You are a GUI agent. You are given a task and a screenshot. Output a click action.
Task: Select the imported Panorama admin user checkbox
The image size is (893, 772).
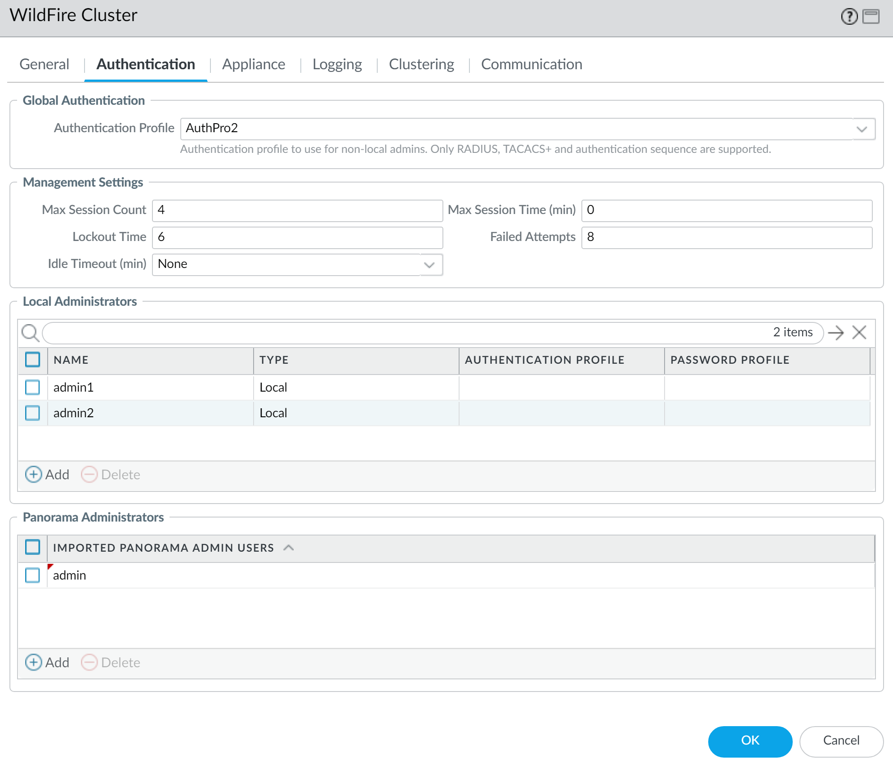pos(32,576)
